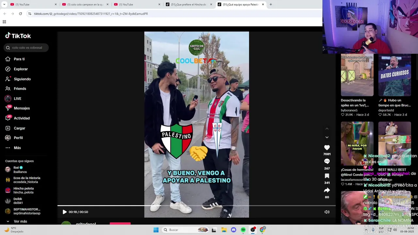The height and width of the screenshot is (235, 418).
Task: Seek on the video progress bar
Action: (x=197, y=206)
